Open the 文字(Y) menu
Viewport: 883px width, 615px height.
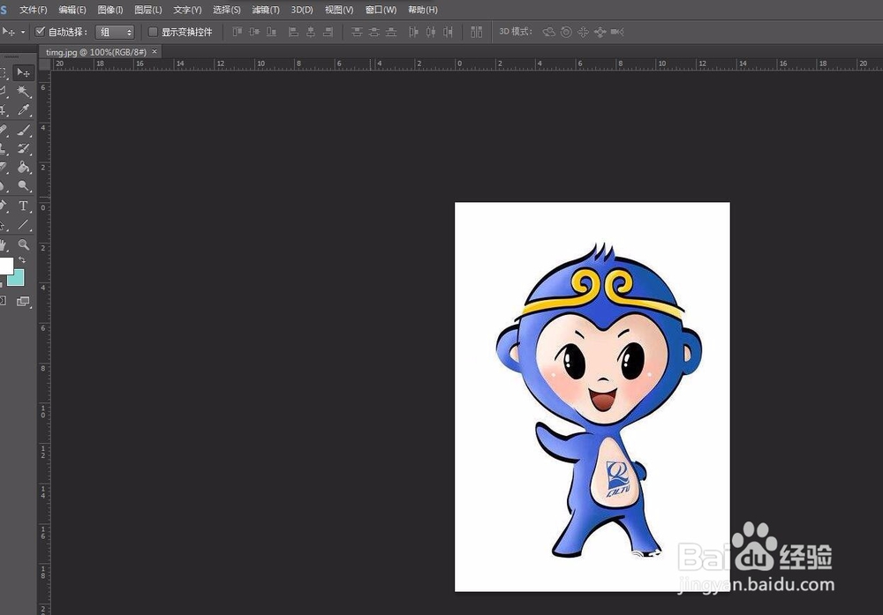(187, 10)
